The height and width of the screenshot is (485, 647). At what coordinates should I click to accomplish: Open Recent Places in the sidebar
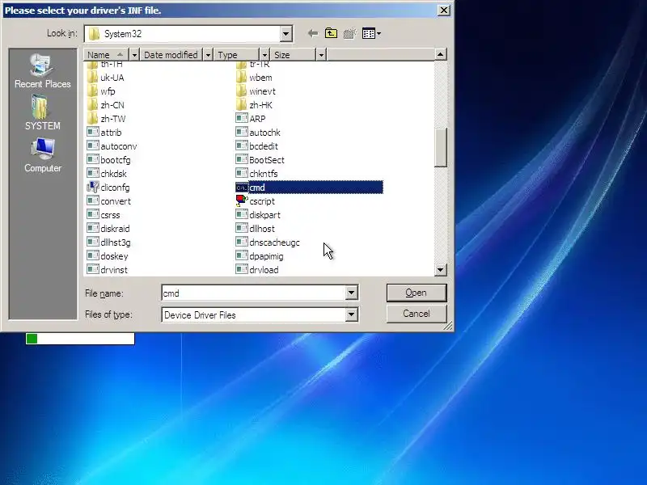pos(43,71)
